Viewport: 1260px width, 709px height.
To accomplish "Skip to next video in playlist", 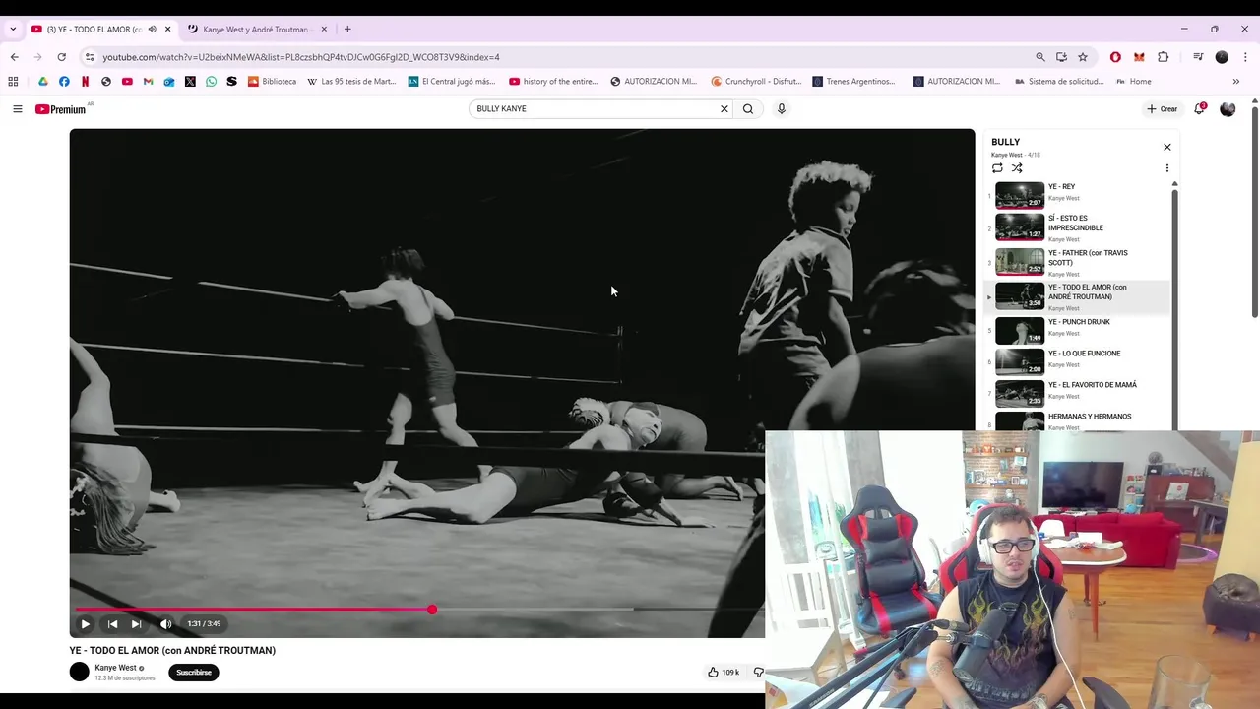I will pos(136,623).
